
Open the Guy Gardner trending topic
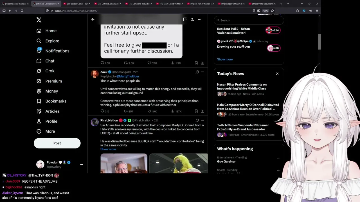click(x=226, y=162)
